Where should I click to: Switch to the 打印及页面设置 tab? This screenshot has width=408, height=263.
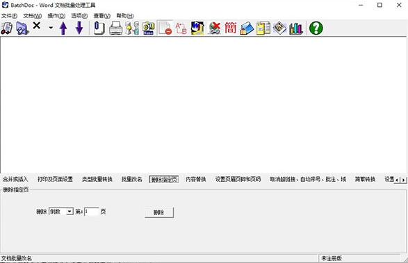point(55,179)
